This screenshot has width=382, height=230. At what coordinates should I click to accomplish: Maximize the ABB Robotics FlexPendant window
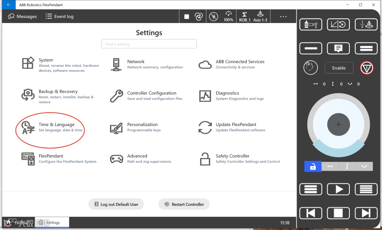click(x=360, y=5)
